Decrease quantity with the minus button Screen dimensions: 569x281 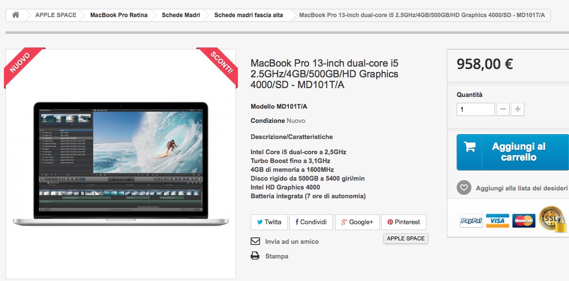pos(503,109)
